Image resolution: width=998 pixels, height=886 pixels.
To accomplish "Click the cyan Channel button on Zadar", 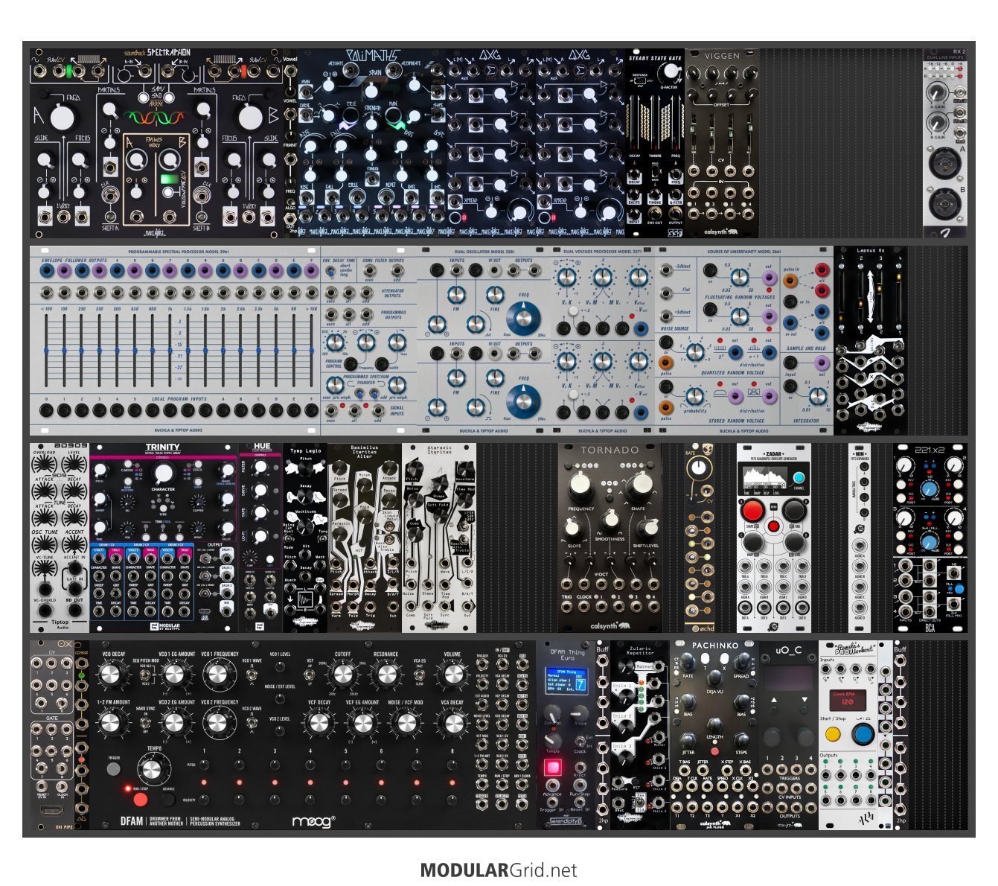I will [799, 478].
